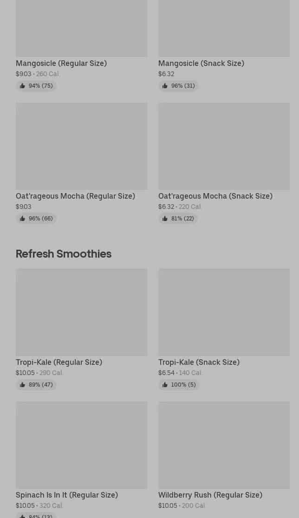The image size is (299, 518).
Task: Click the Spinach Is In It product image
Action: 81,445
